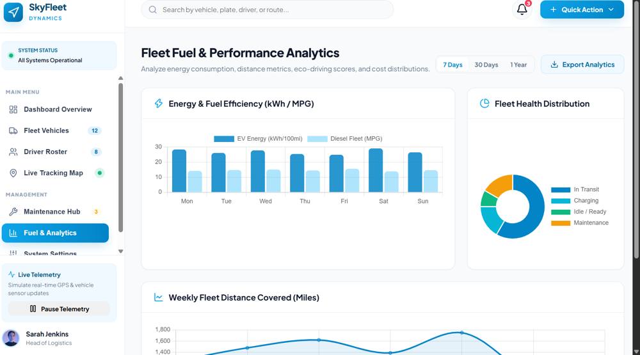640x355 pixels.
Task: Click the pause icon on Pause Telemetry
Action: point(33,309)
